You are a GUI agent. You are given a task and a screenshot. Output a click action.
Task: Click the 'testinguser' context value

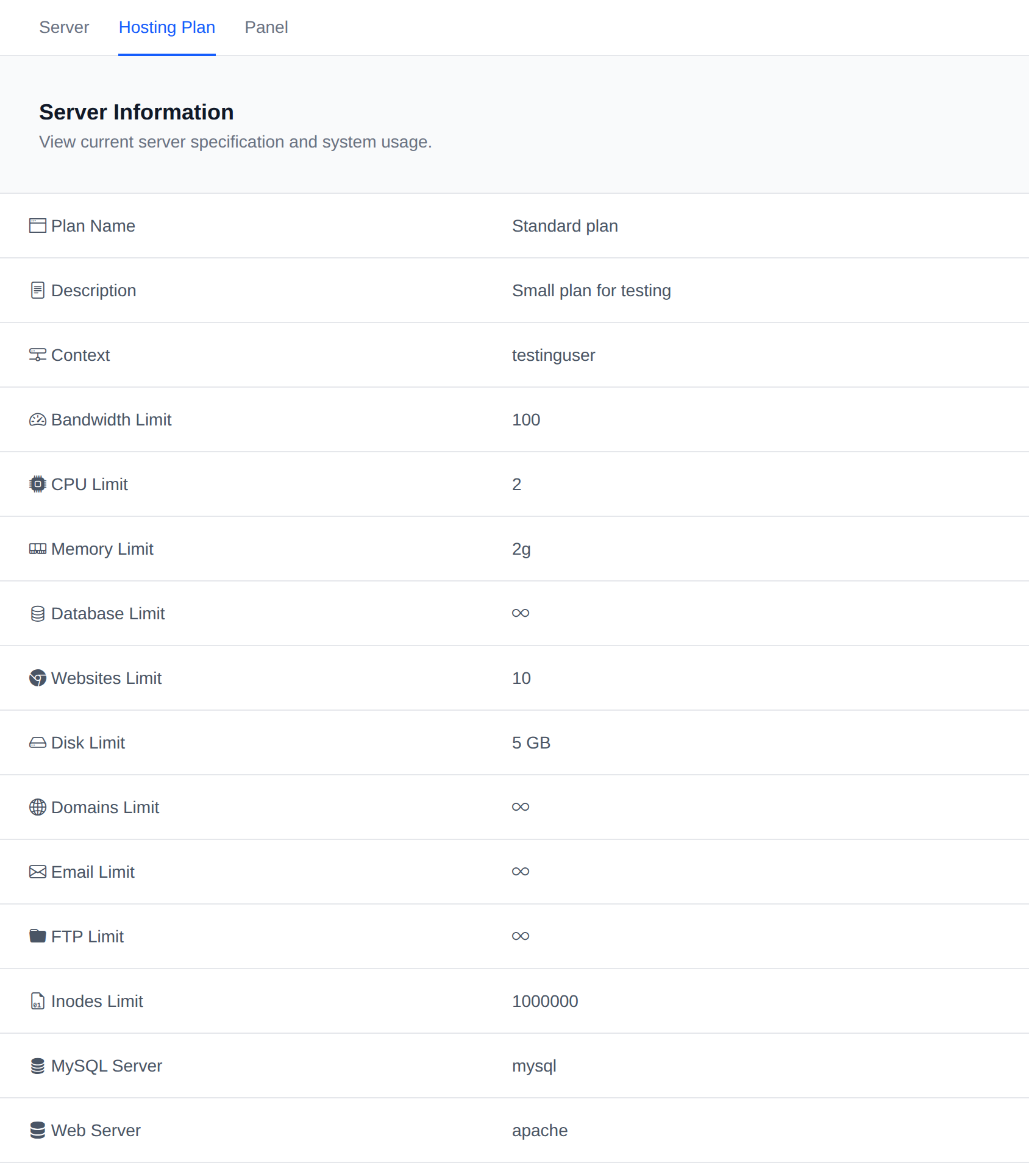point(554,355)
